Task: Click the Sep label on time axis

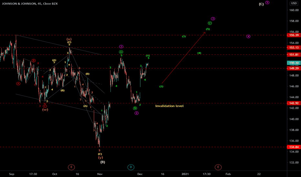Action: click(x=12, y=174)
